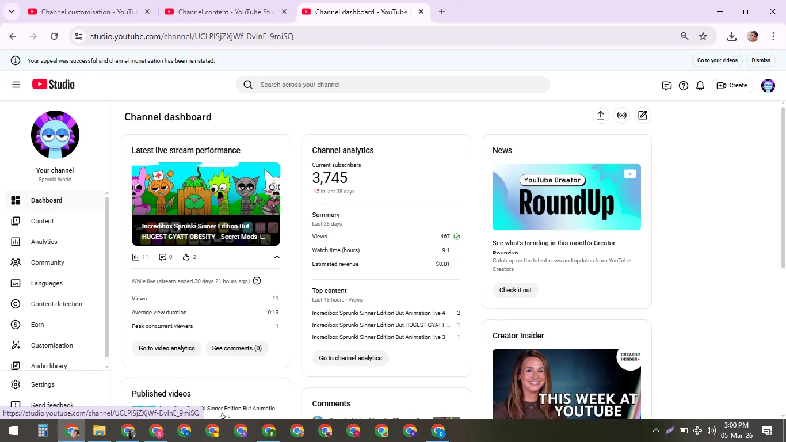Click the help icon beside 'While live' text
Image resolution: width=786 pixels, height=442 pixels.
257,281
